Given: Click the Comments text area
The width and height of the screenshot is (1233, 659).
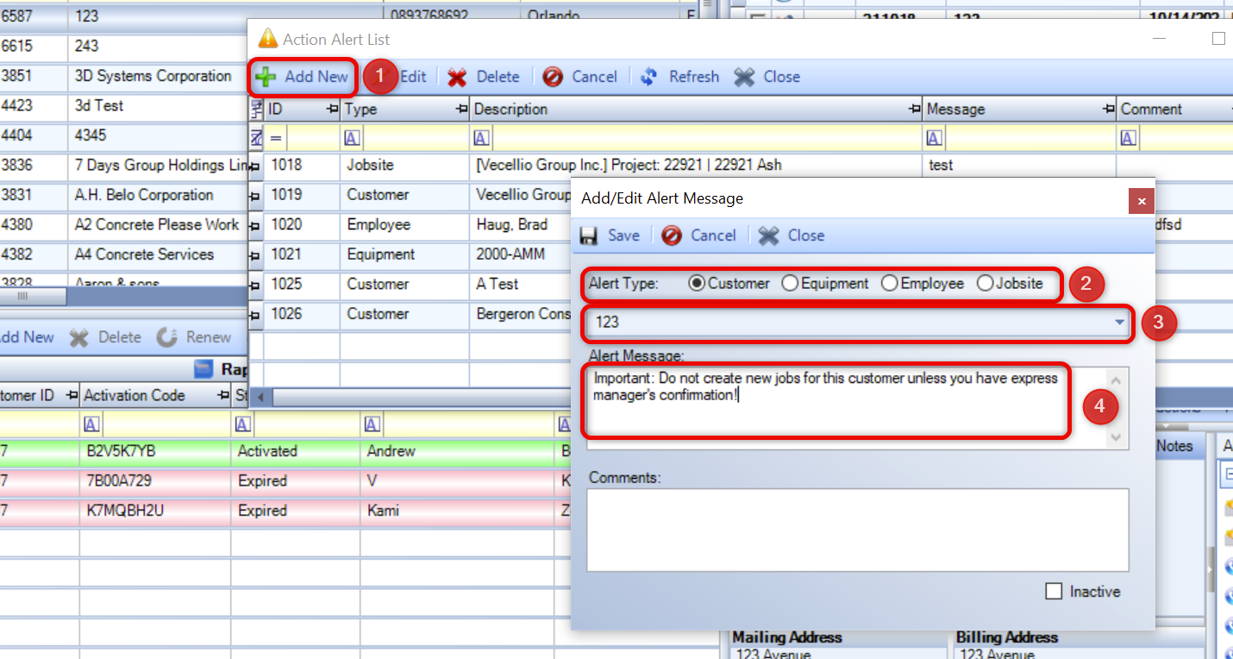Looking at the screenshot, I should click(x=858, y=530).
